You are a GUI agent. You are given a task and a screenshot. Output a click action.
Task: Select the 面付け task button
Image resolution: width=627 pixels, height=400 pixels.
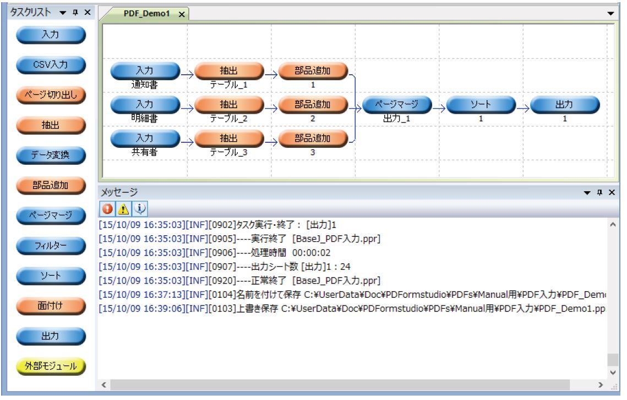51,305
